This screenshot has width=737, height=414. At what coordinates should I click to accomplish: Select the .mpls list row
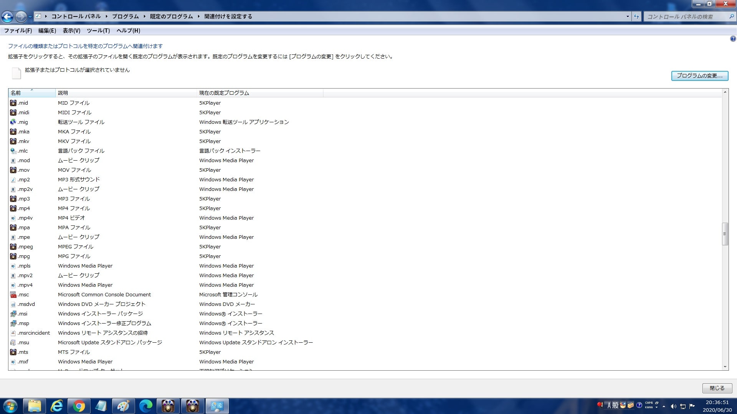365,266
